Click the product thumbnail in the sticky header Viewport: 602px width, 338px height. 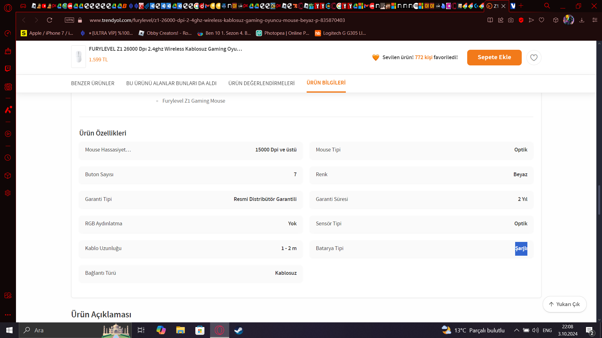point(78,57)
